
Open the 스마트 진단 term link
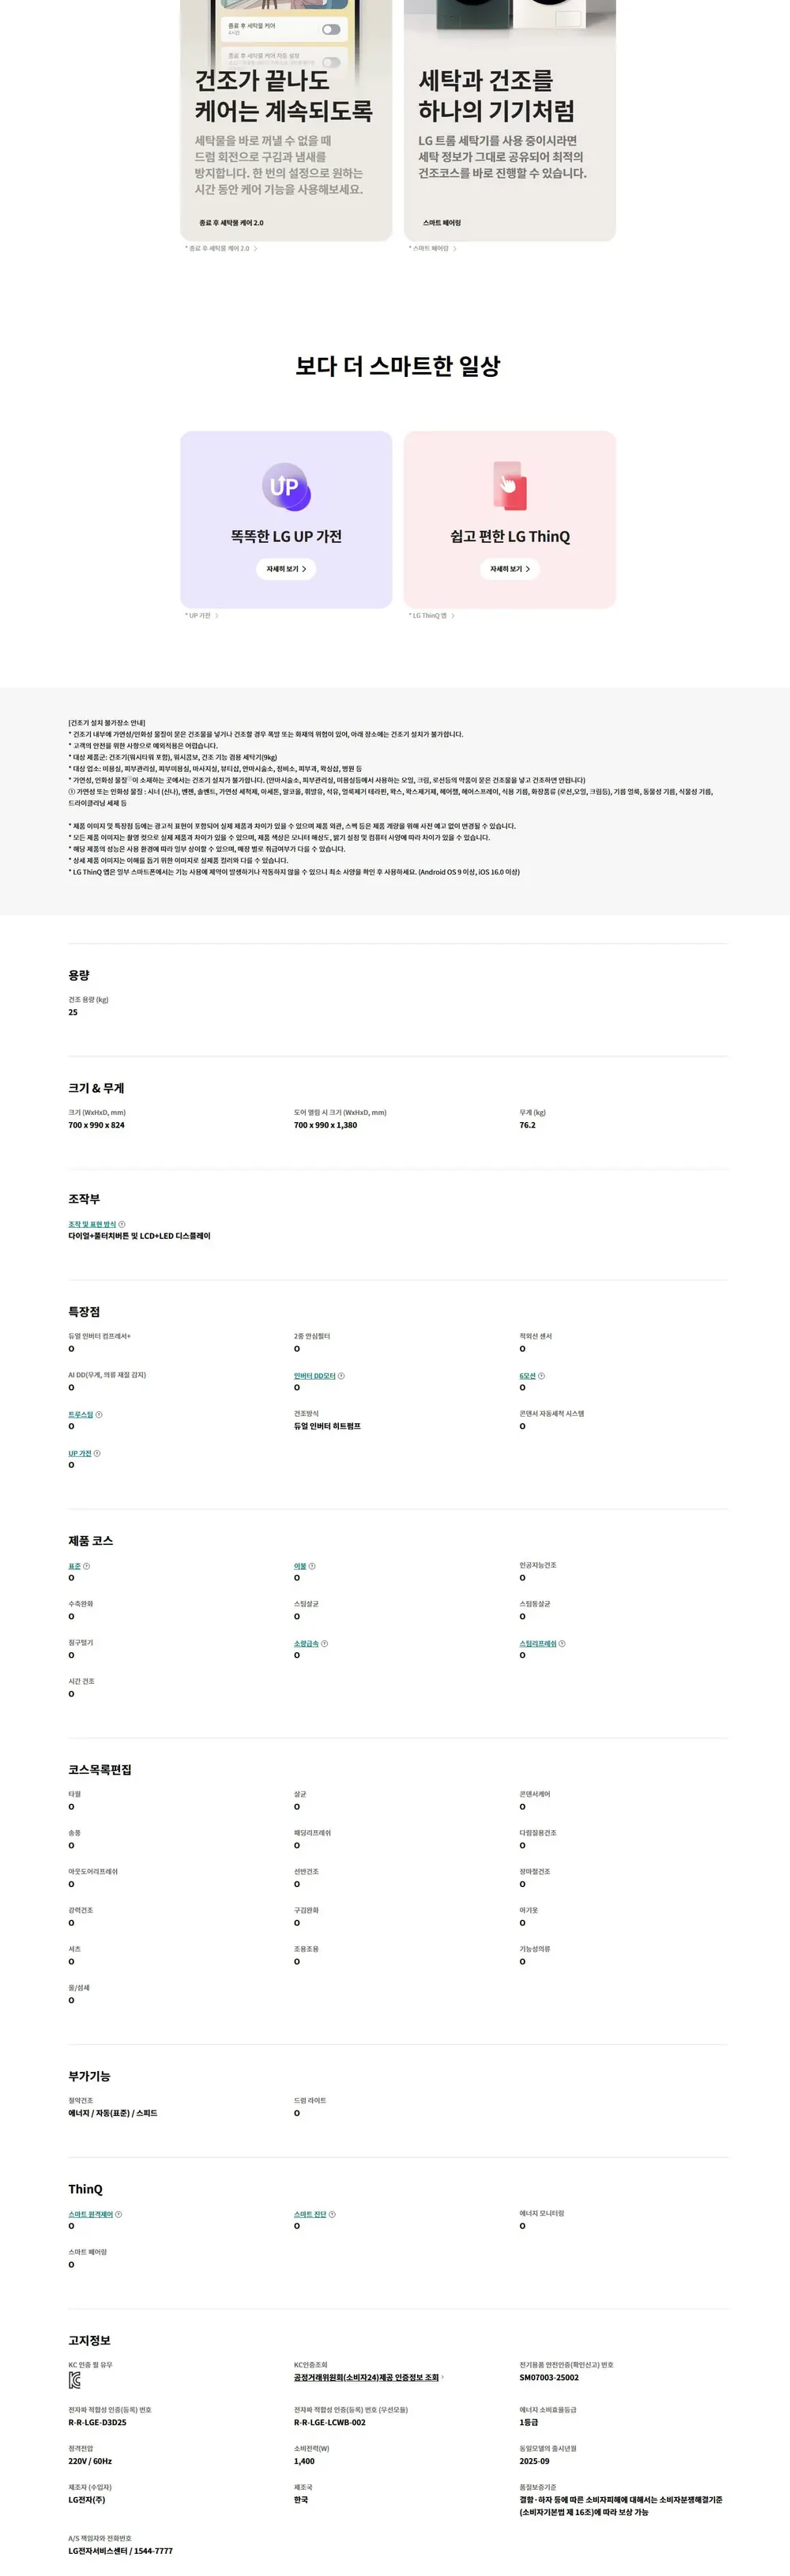pos(310,2214)
